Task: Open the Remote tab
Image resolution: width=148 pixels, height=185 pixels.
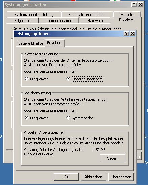Action: [x=127, y=15]
